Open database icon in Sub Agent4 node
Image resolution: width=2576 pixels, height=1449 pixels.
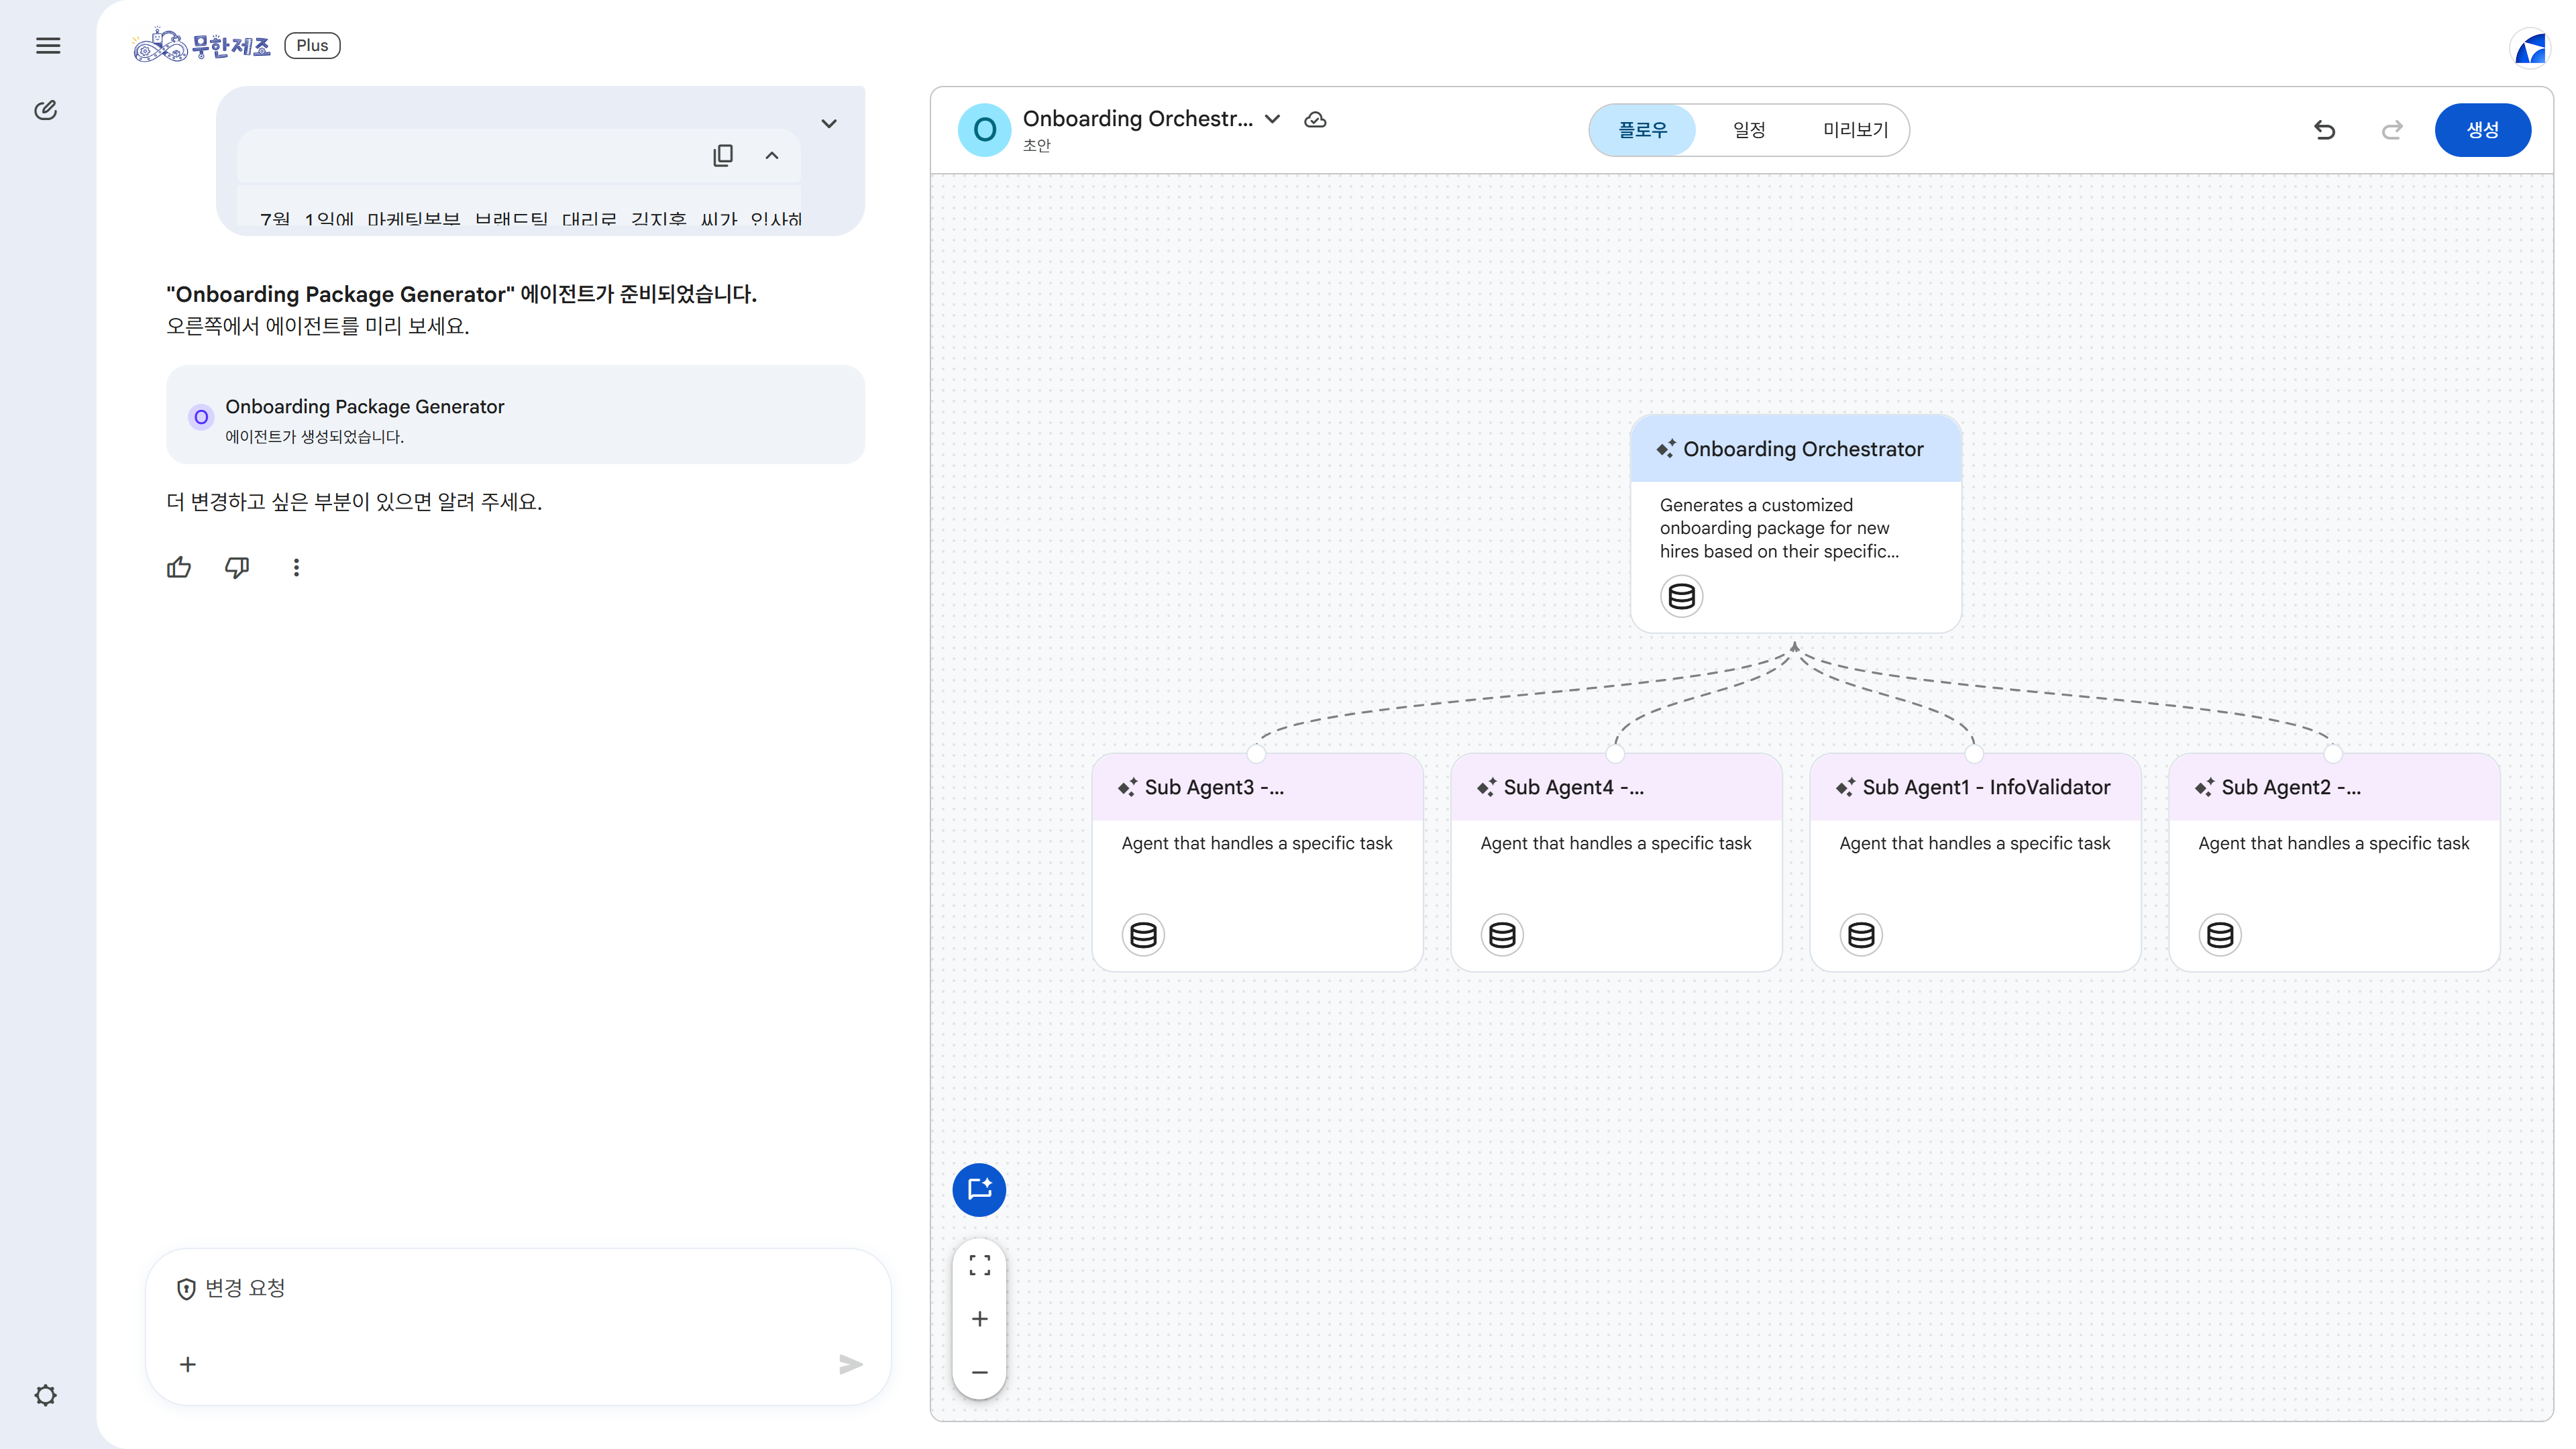pyautogui.click(x=1502, y=935)
